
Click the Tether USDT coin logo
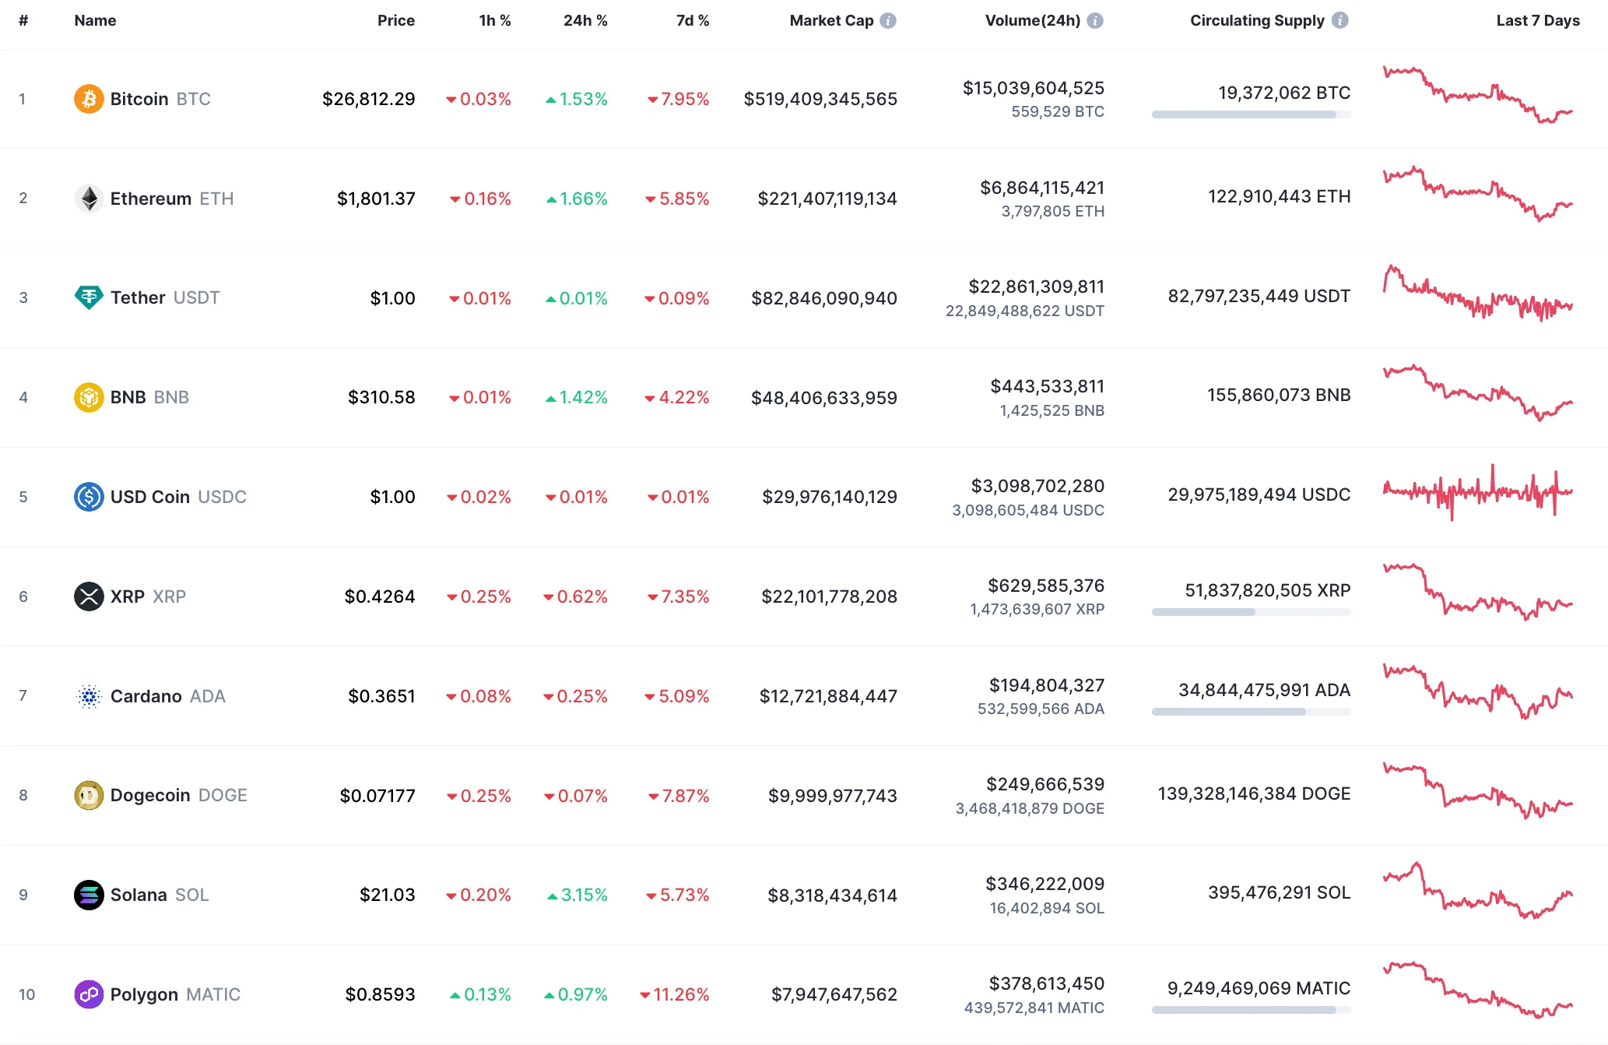pos(89,297)
